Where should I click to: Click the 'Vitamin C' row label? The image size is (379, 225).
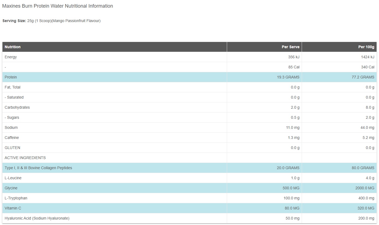[13, 208]
